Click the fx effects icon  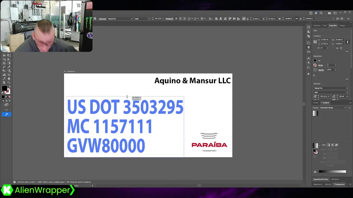(x=314, y=75)
